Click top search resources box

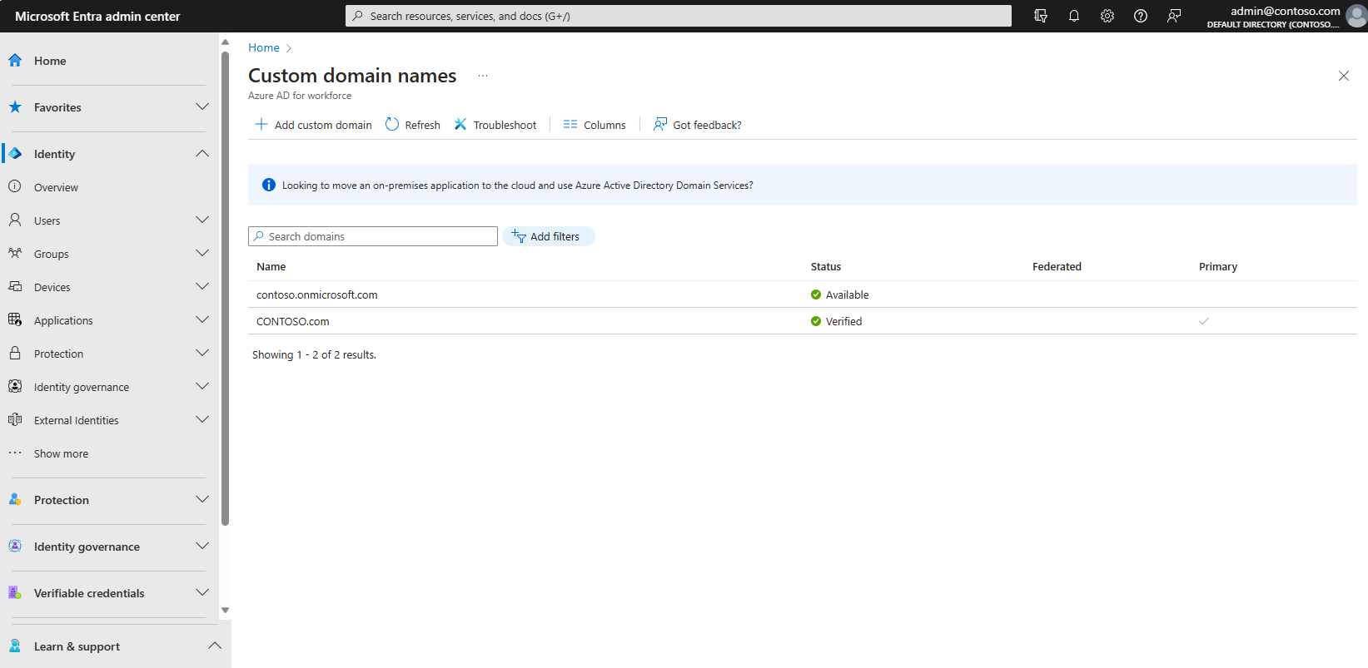[x=679, y=16]
